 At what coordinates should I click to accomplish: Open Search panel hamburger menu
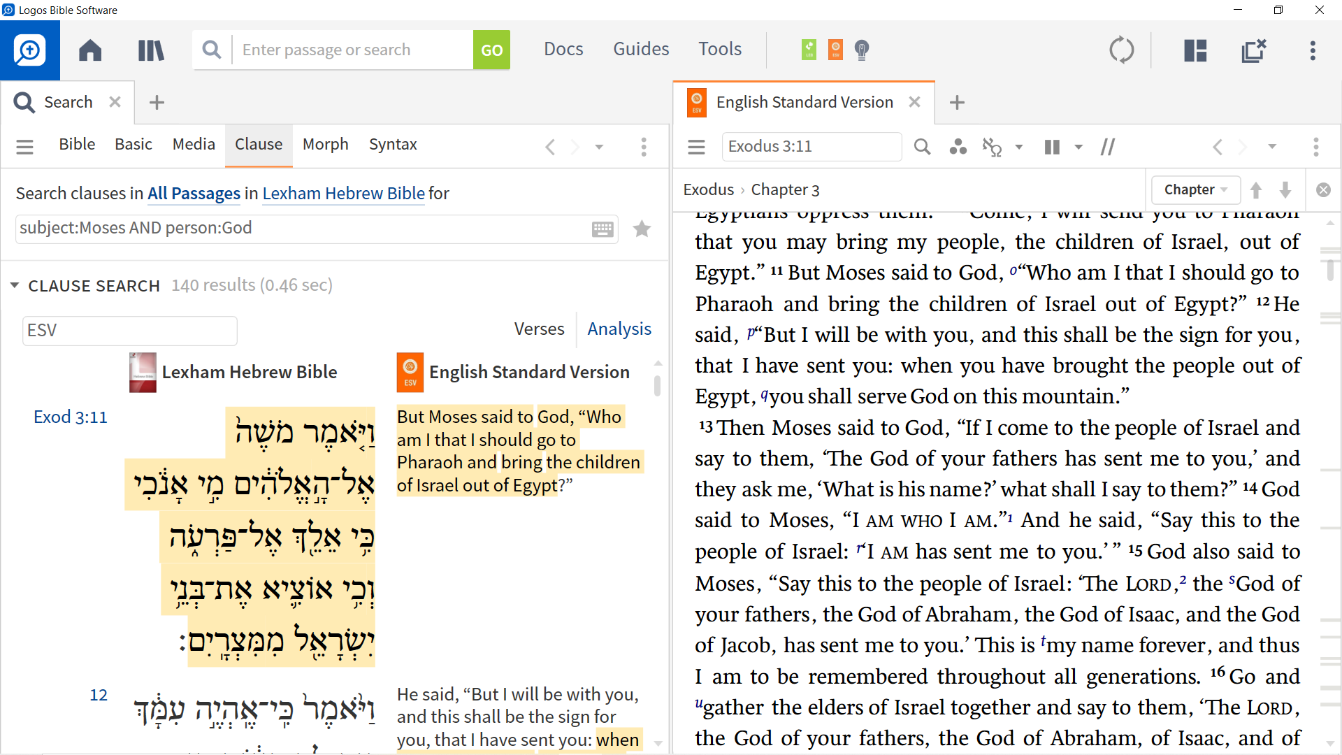tap(24, 146)
